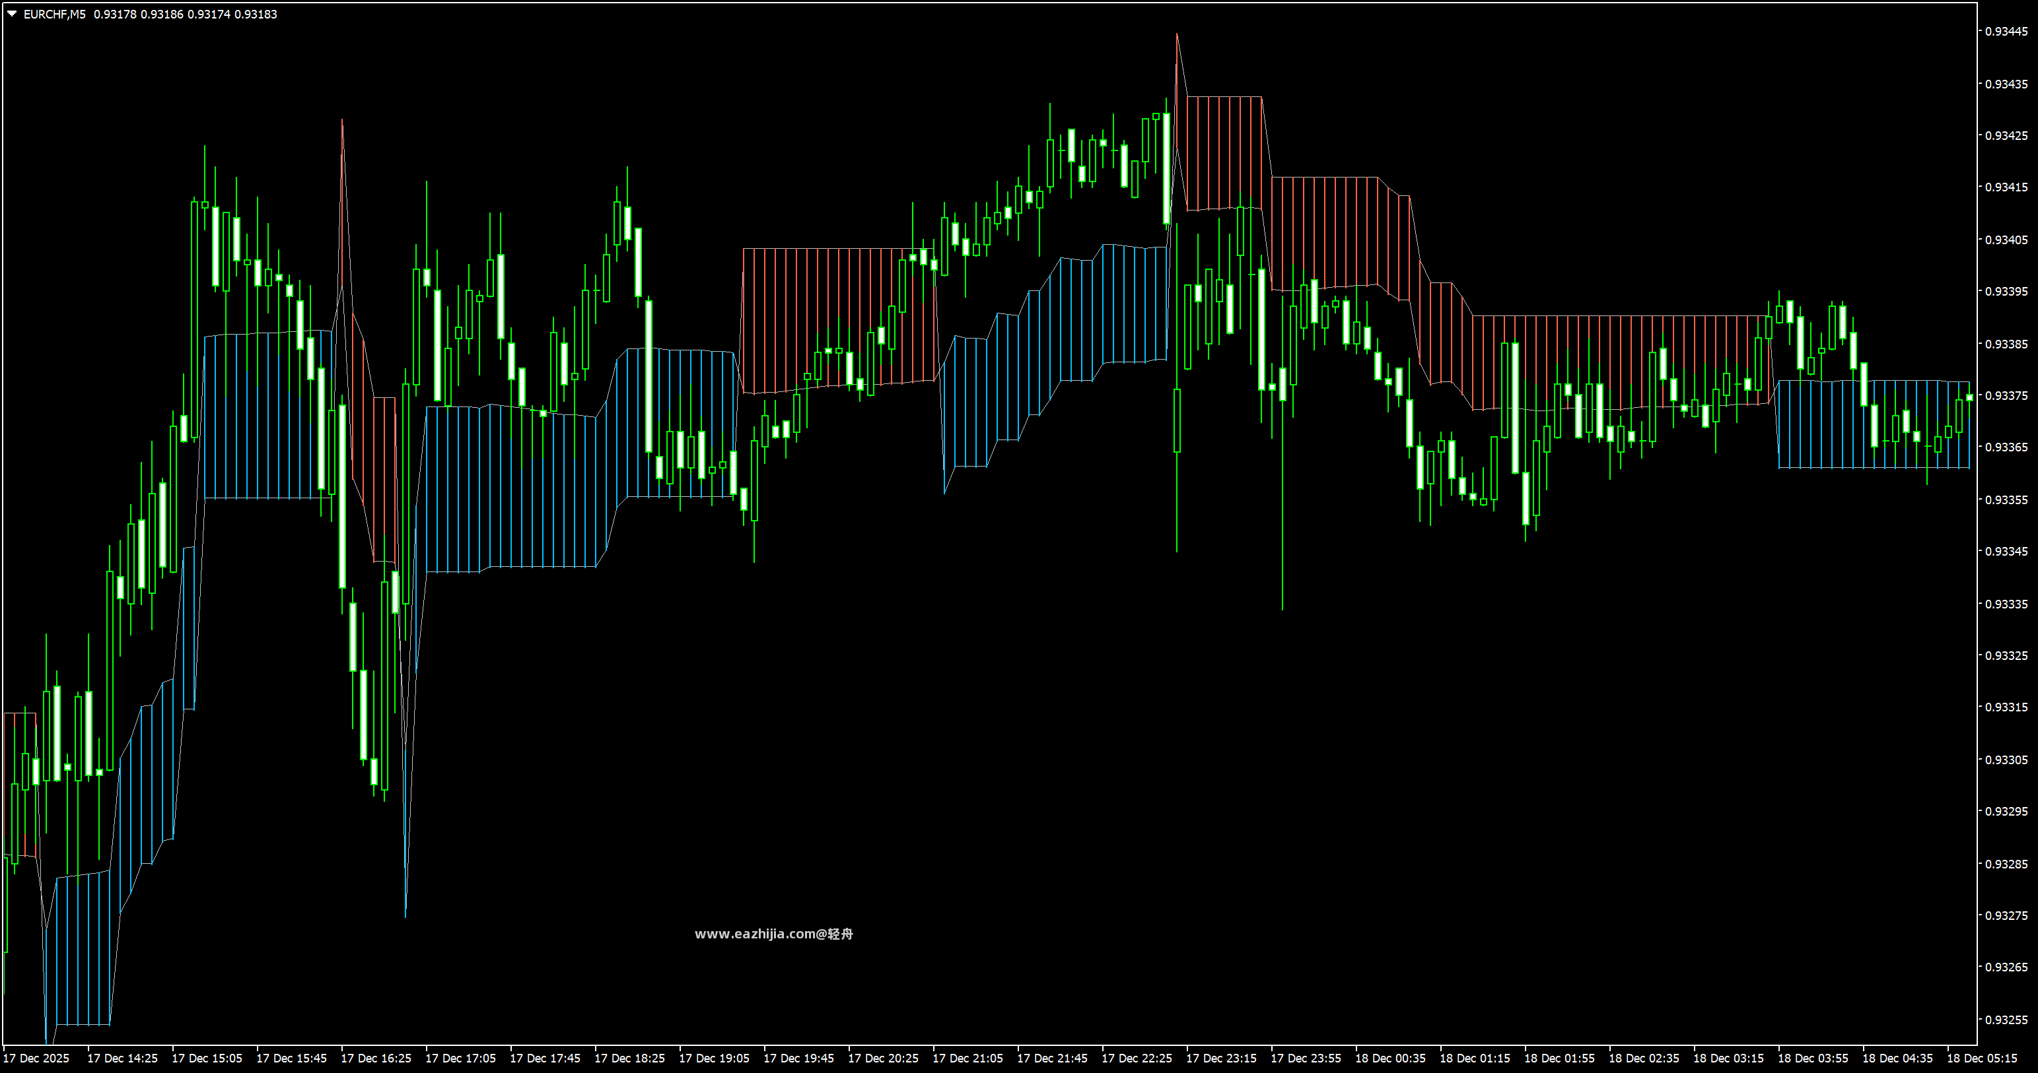The width and height of the screenshot is (2038, 1073).
Task: Click the EURCHF,M5 chart title
Action: click(55, 15)
